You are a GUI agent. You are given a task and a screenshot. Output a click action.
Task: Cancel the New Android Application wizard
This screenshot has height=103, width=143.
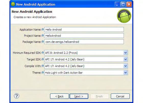click(x=120, y=96)
